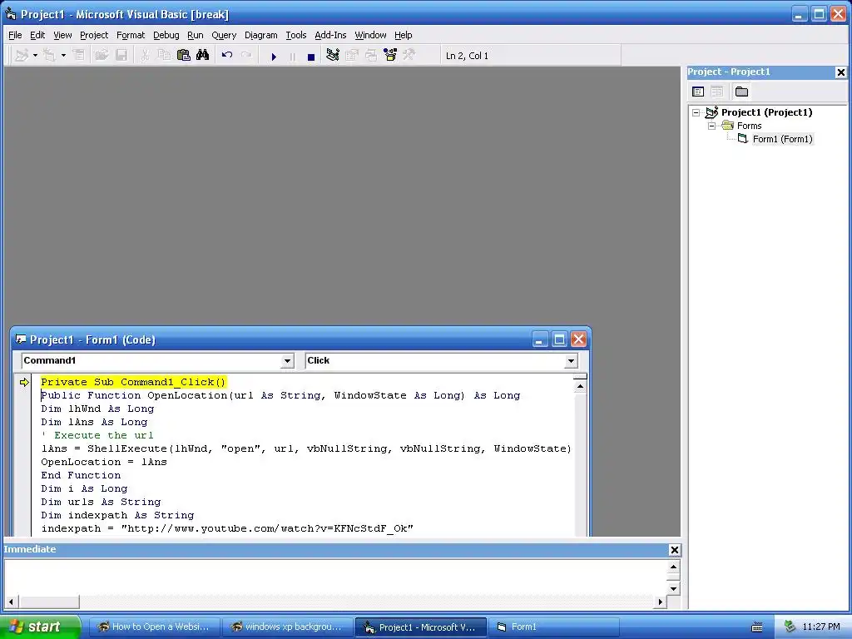Click the Find binoculars icon
This screenshot has width=852, height=639.
click(x=203, y=56)
